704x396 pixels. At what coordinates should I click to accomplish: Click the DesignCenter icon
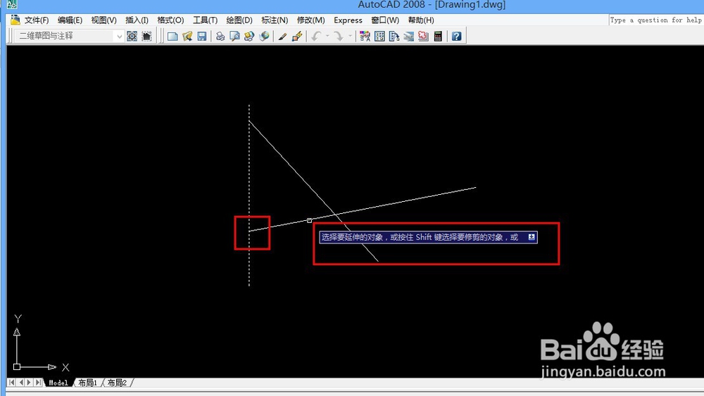pyautogui.click(x=379, y=37)
